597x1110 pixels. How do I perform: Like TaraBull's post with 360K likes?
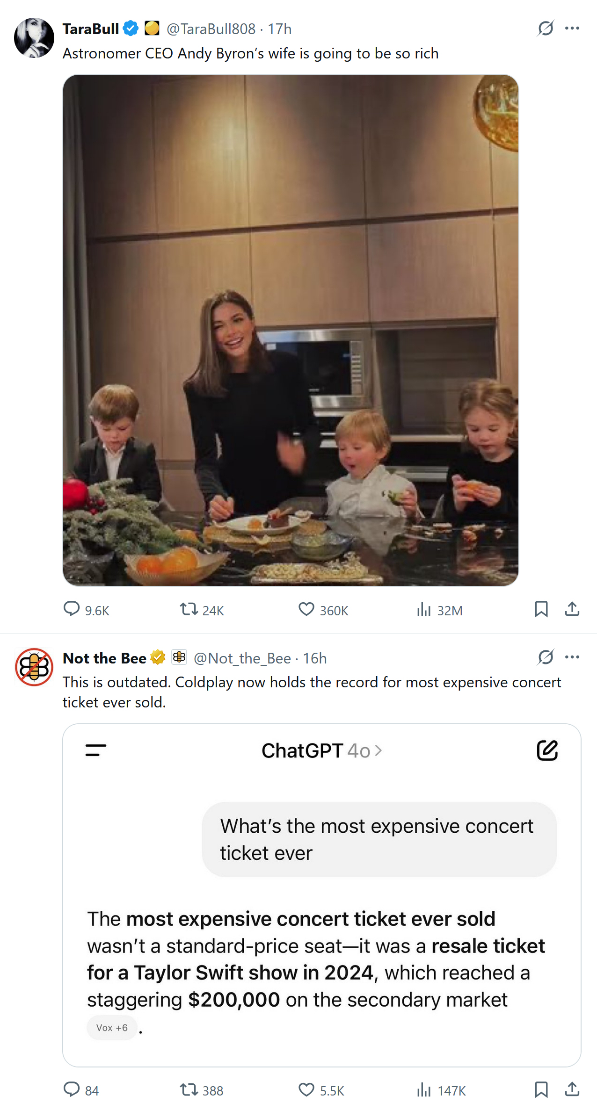click(306, 609)
